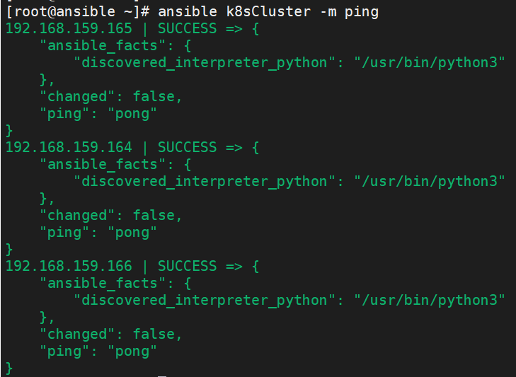Select the IP address 192.168.159.165
516x377 pixels.
(69, 29)
